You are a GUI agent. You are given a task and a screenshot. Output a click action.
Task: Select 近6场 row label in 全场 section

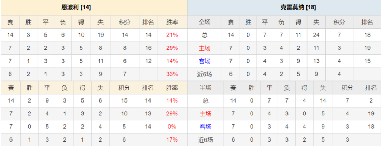click(205, 75)
